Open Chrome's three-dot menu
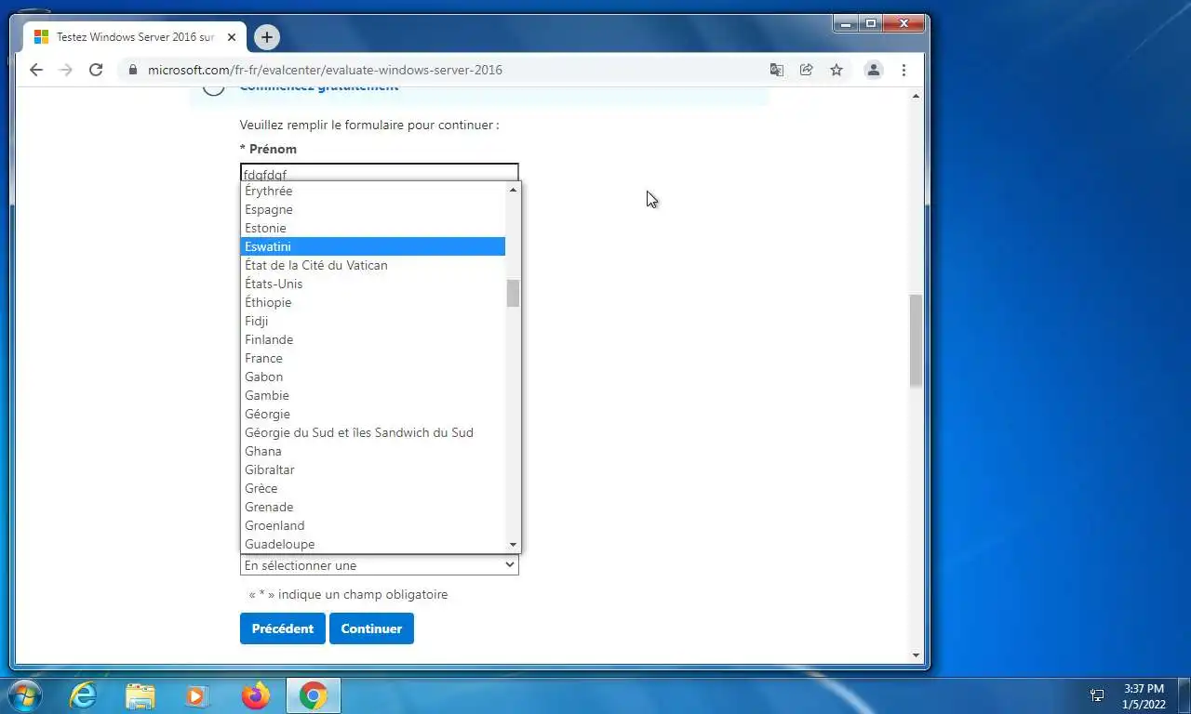1191x714 pixels. [903, 70]
